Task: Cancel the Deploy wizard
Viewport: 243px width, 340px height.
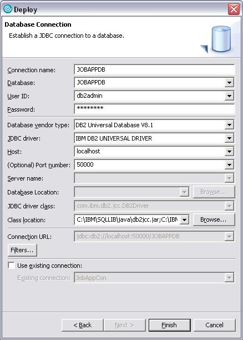Action: click(x=214, y=325)
